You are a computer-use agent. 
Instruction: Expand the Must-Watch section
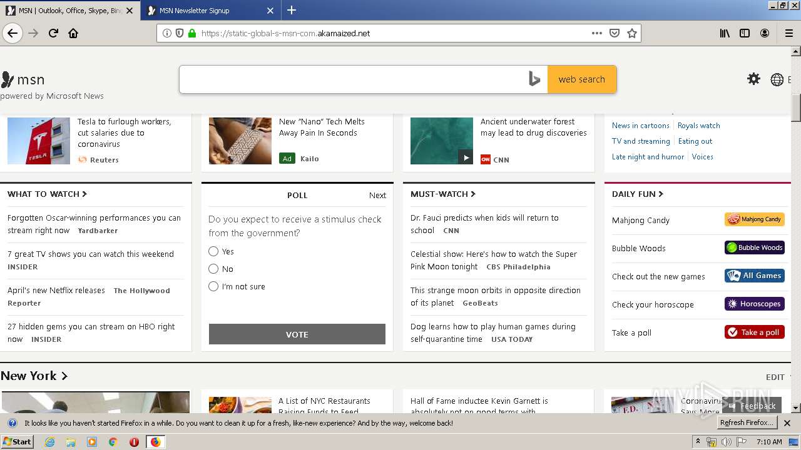443,194
